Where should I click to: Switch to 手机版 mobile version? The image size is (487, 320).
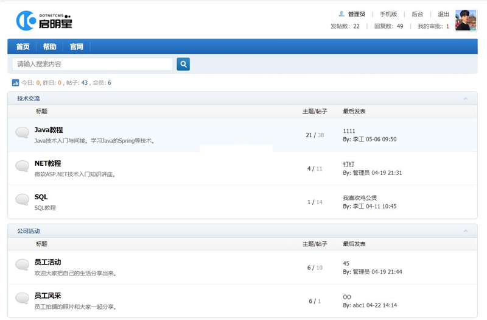tap(388, 14)
